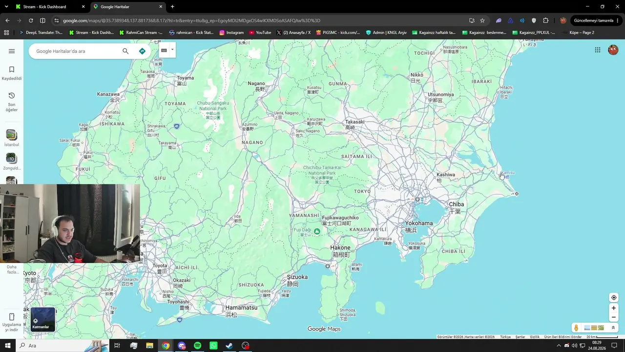625x352 pixels.
Task: Open the Chrome profile avatar
Action: (563, 21)
